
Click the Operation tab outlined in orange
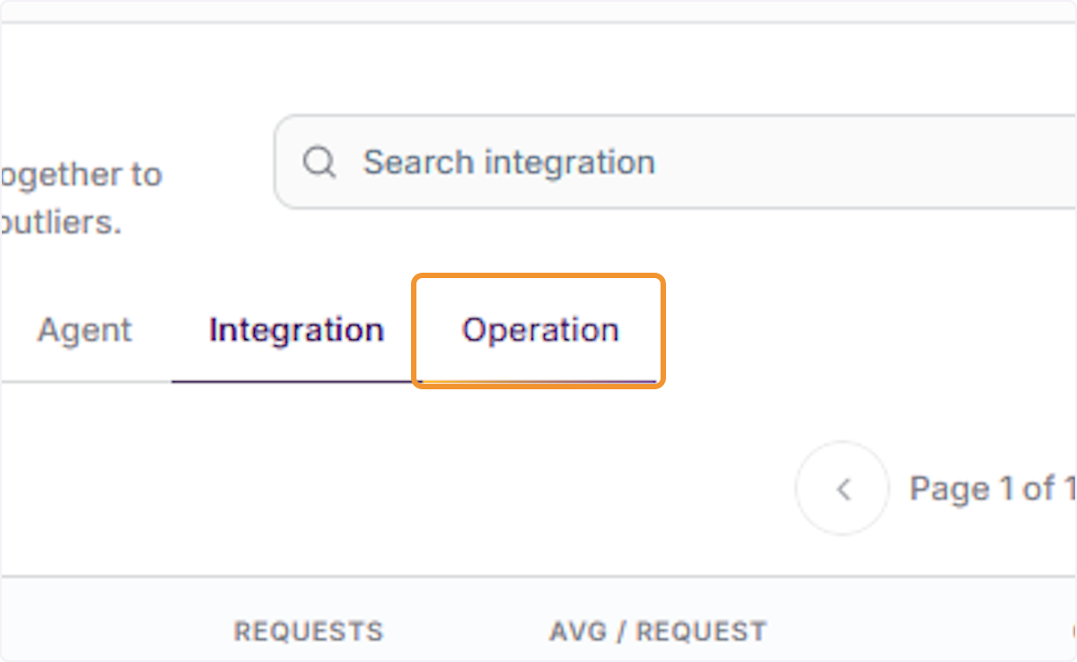click(x=539, y=330)
